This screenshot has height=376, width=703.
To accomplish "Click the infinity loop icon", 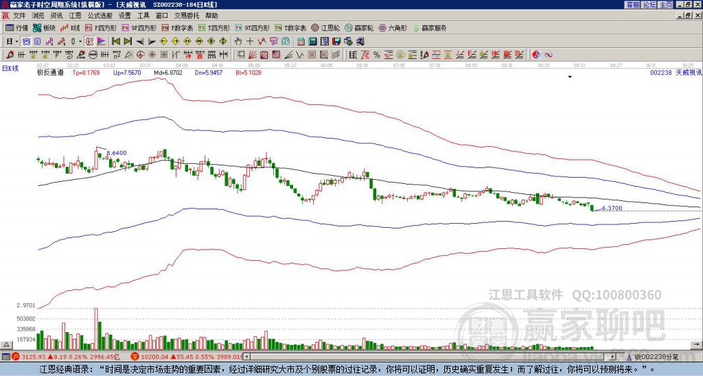I will tap(549, 55).
